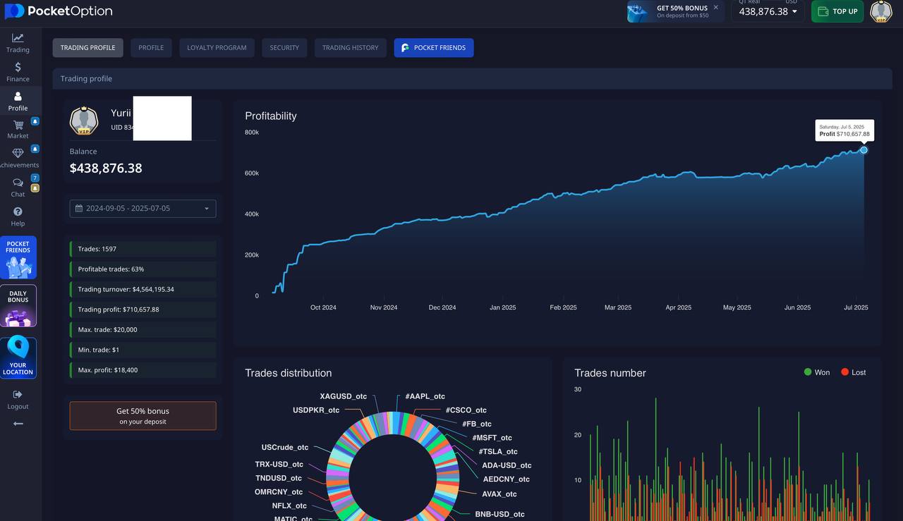The image size is (903, 521).
Task: Select 'Max. profit: $18,400' row
Action: [x=143, y=370]
